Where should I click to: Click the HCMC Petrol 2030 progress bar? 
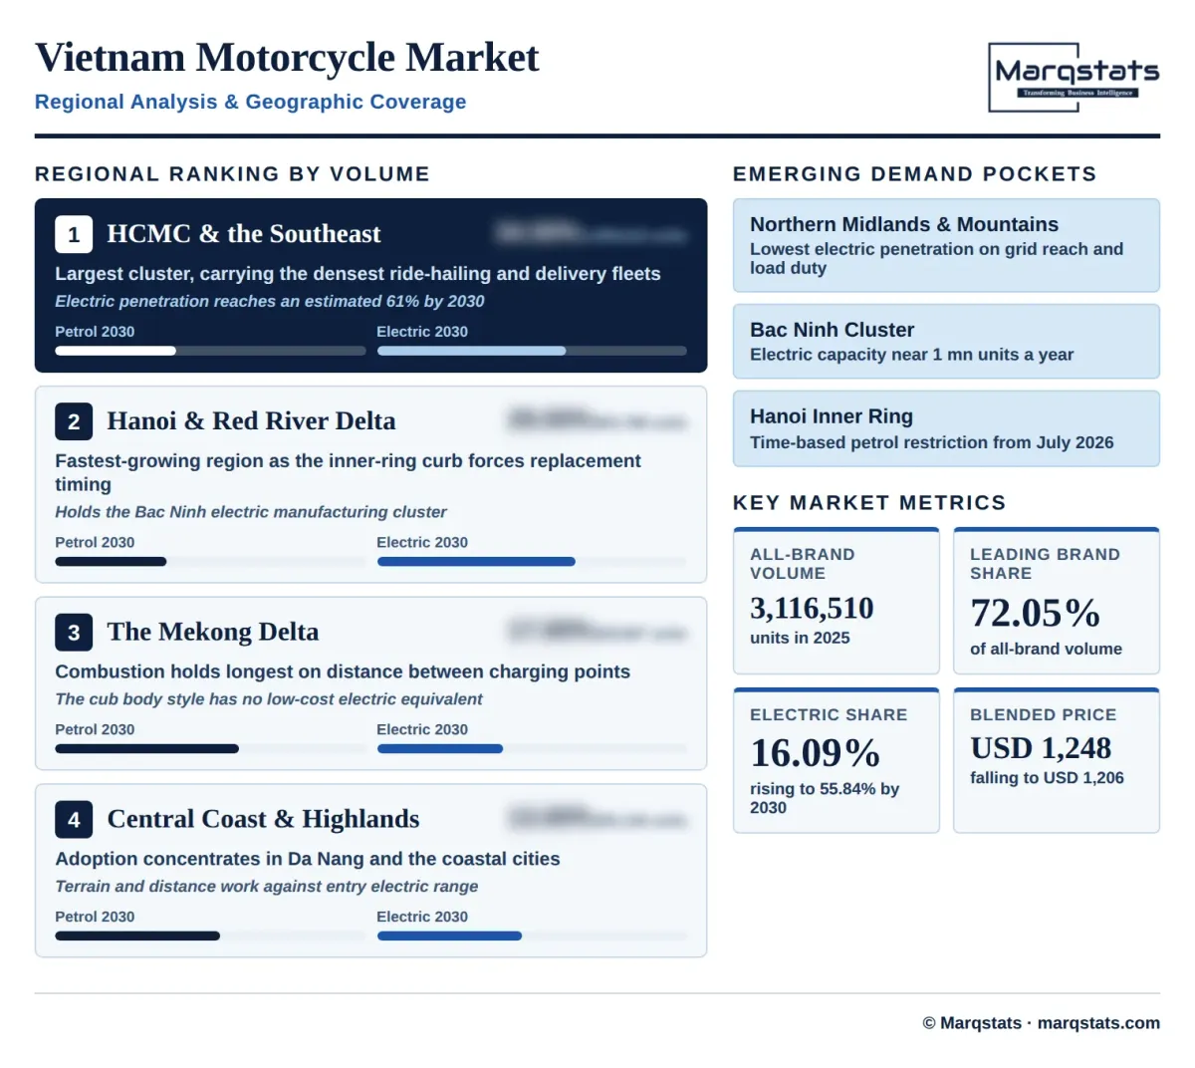tap(210, 351)
